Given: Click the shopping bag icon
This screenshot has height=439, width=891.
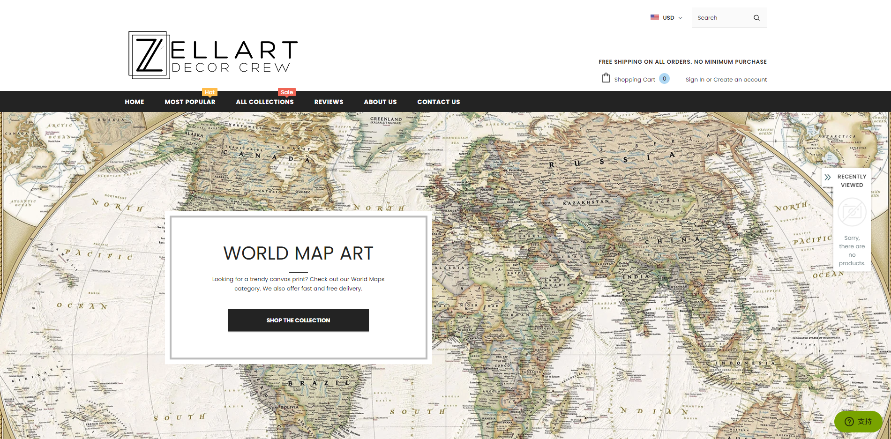Looking at the screenshot, I should click(606, 78).
